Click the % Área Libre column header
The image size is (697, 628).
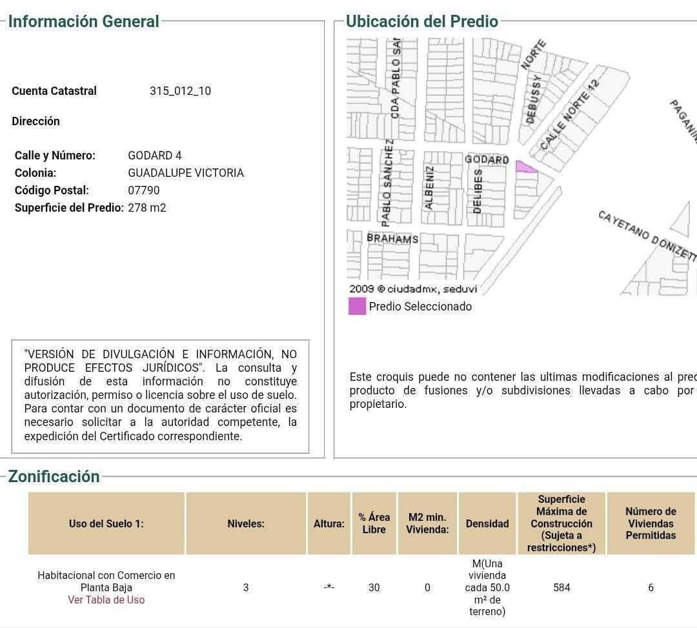[x=374, y=523]
